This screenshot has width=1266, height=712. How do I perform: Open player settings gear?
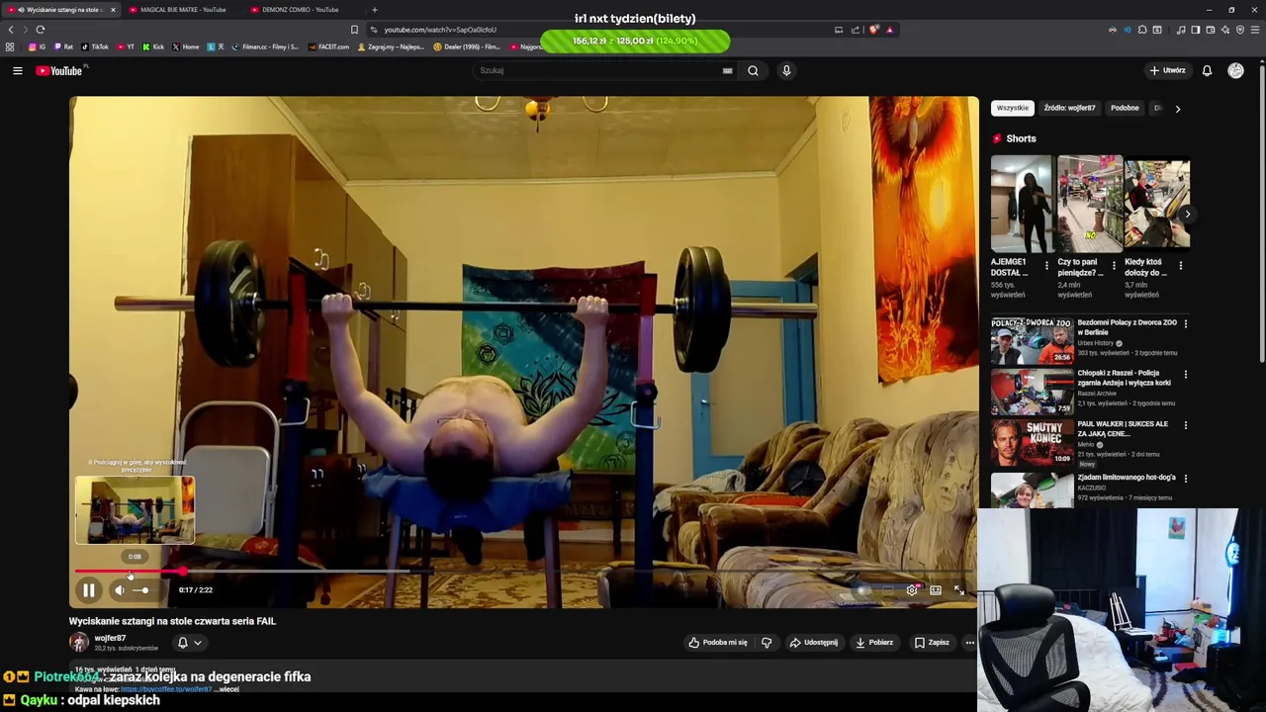click(x=911, y=590)
